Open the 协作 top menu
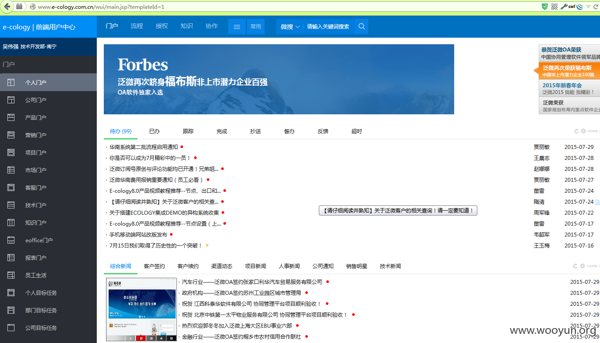600x343 pixels. tap(212, 26)
